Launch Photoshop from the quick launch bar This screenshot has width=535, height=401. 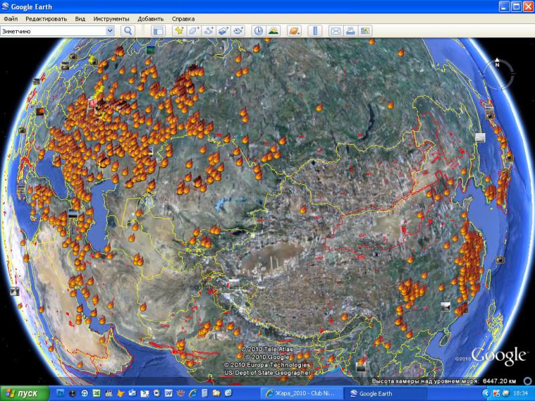(x=60, y=394)
